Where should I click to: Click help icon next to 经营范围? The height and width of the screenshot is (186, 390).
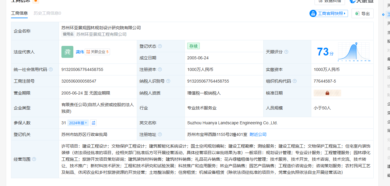pos(34,159)
